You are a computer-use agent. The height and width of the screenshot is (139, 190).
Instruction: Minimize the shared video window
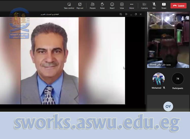pyautogui.click(x=131, y=14)
